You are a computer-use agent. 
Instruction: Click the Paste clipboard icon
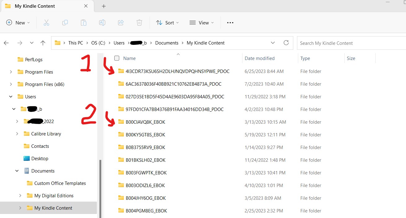point(84,23)
